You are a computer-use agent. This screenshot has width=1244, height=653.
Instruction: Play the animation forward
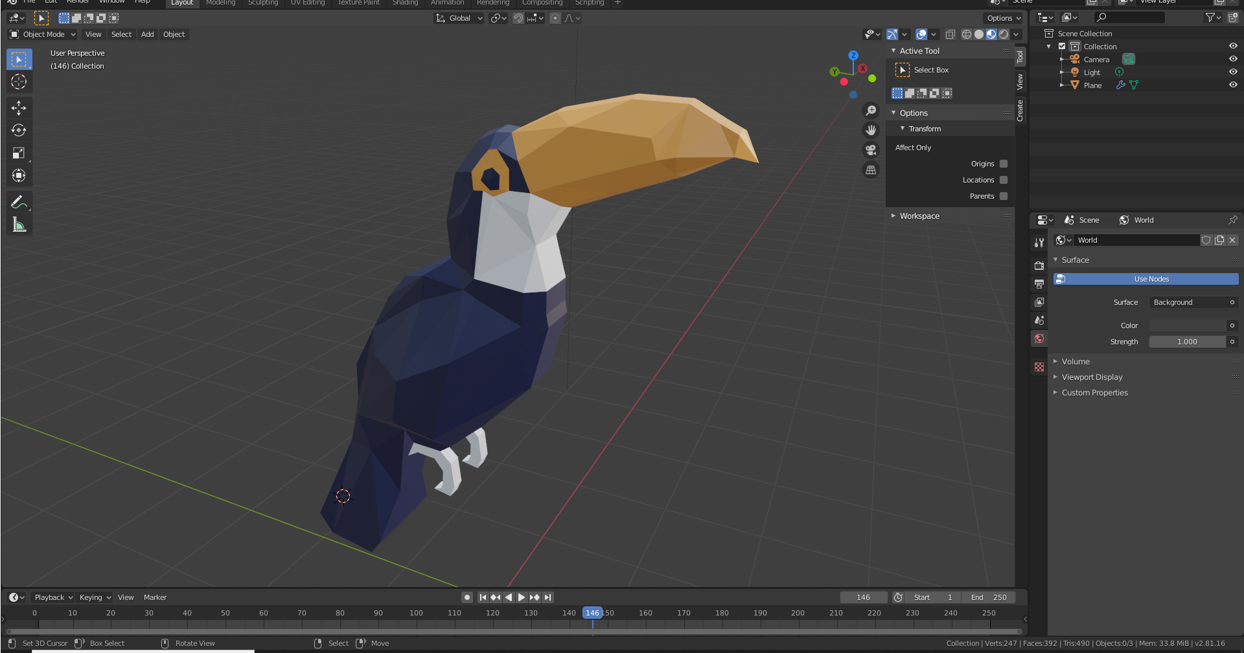pos(522,597)
